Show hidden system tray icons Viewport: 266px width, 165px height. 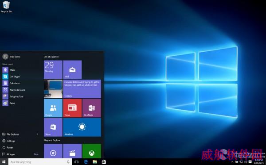coord(232,162)
